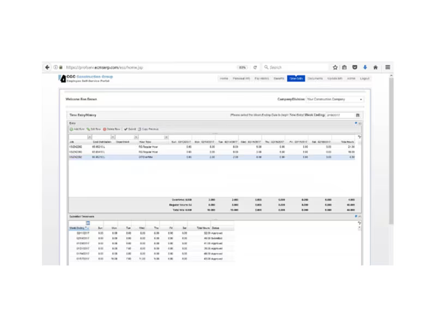Select the first RG Regular Hour entry row
This screenshot has height=327, width=436.
[x=212, y=147]
